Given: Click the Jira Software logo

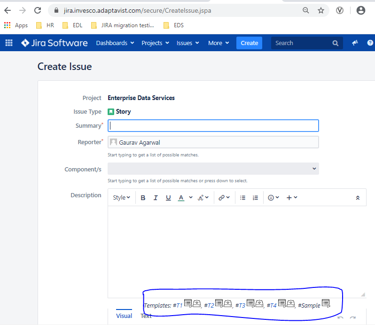Looking at the screenshot, I should coord(55,43).
